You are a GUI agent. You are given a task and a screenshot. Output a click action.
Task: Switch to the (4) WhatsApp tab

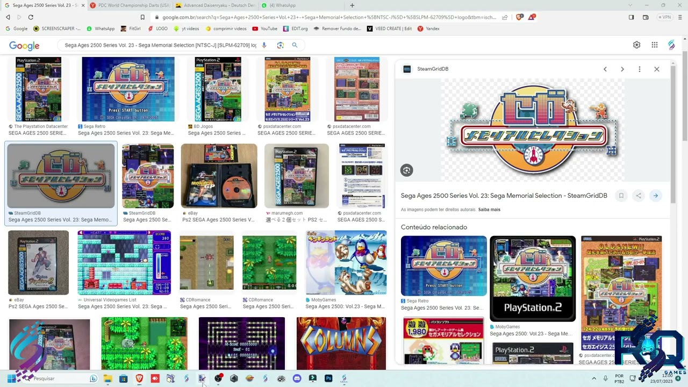[x=301, y=5]
